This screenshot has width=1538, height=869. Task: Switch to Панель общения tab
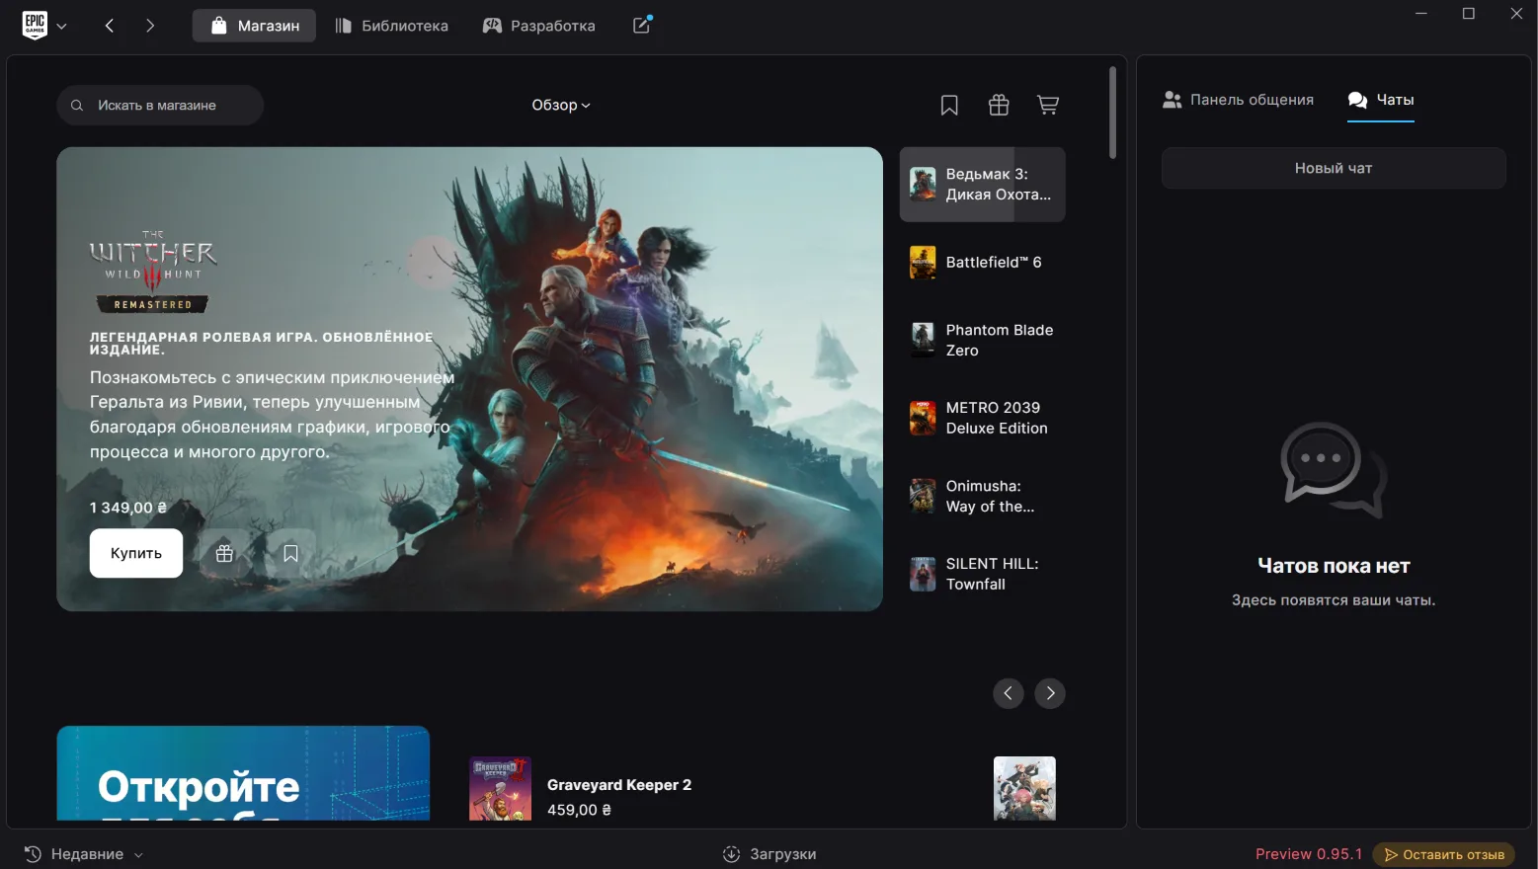[x=1239, y=100]
